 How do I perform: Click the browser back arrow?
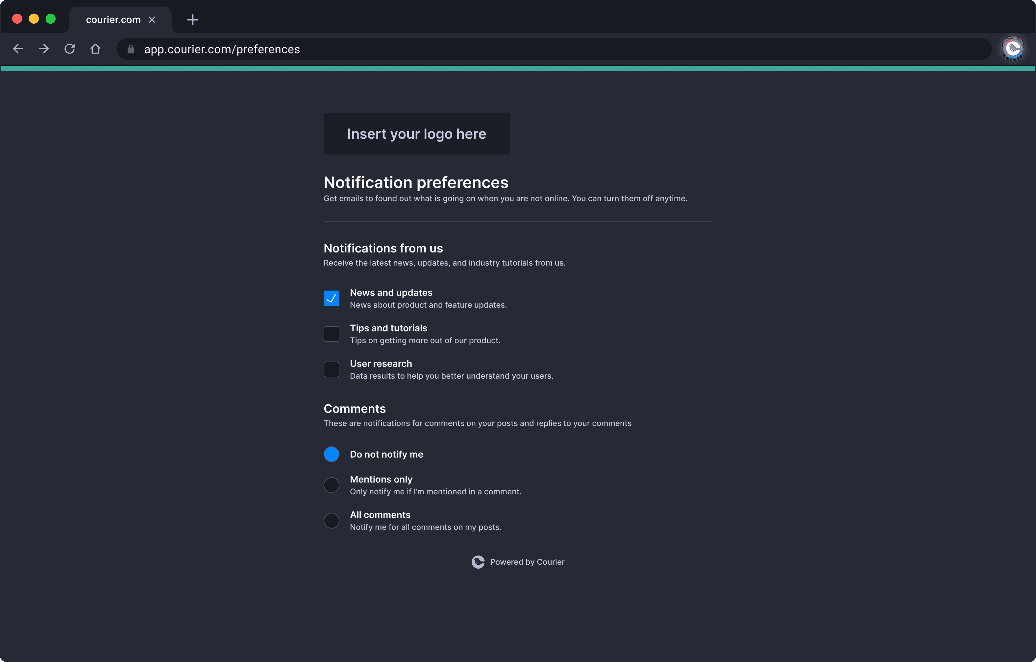point(18,49)
